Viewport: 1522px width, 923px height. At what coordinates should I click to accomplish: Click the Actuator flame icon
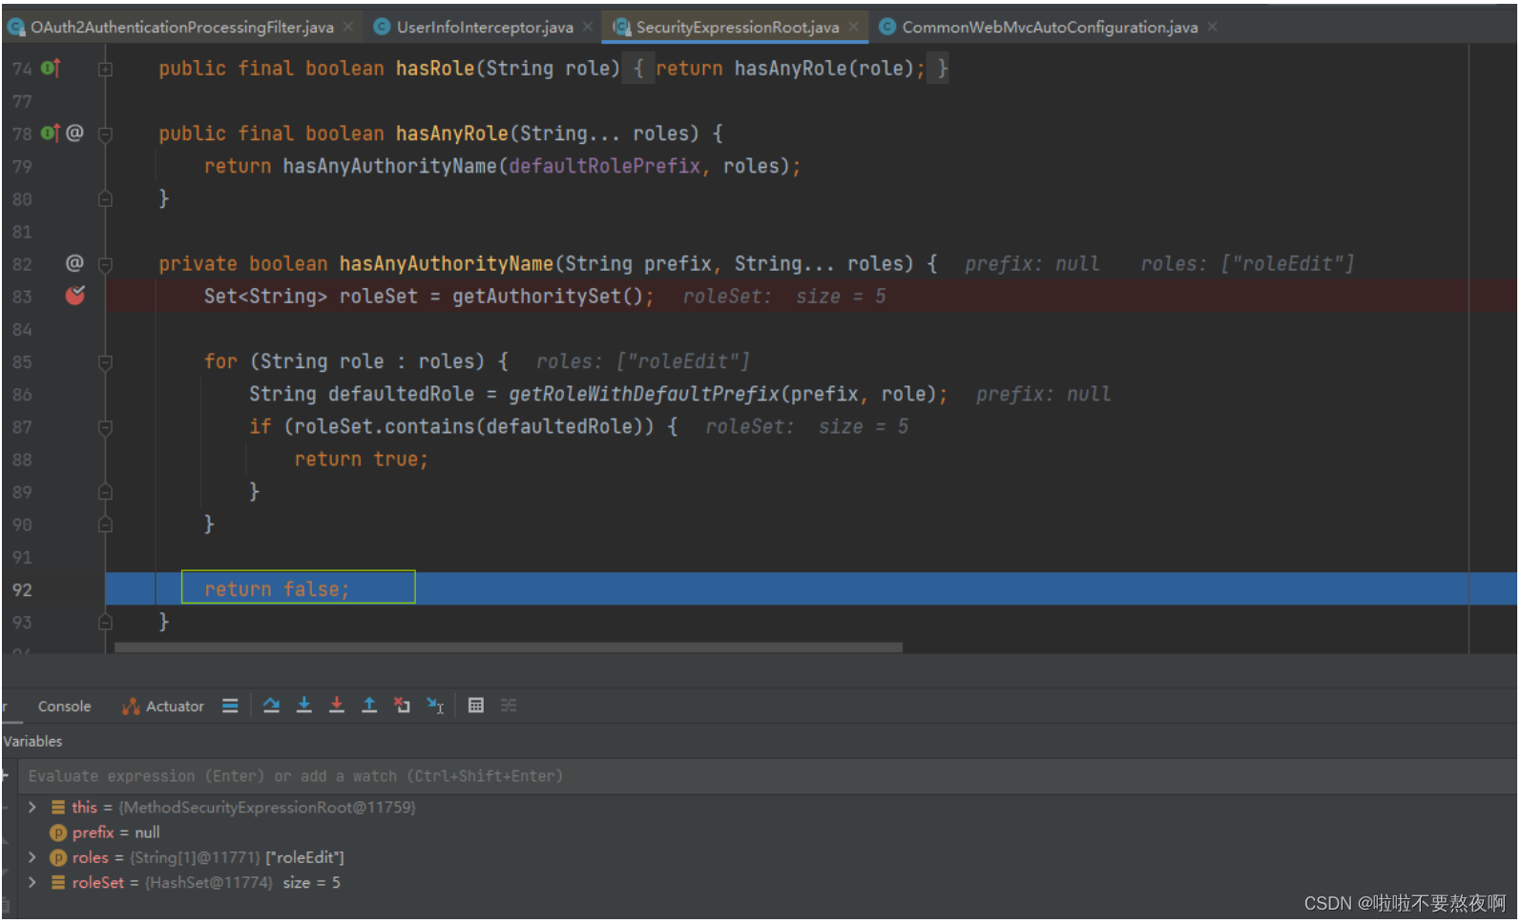point(131,707)
